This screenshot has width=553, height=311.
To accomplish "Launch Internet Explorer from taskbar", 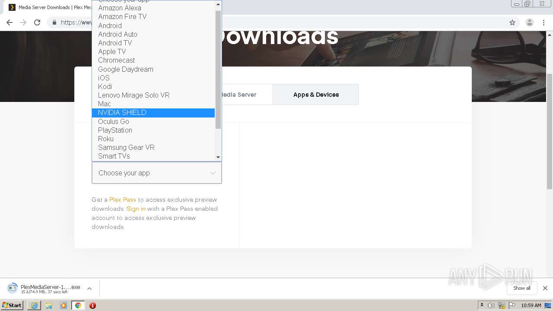I will tap(34, 305).
